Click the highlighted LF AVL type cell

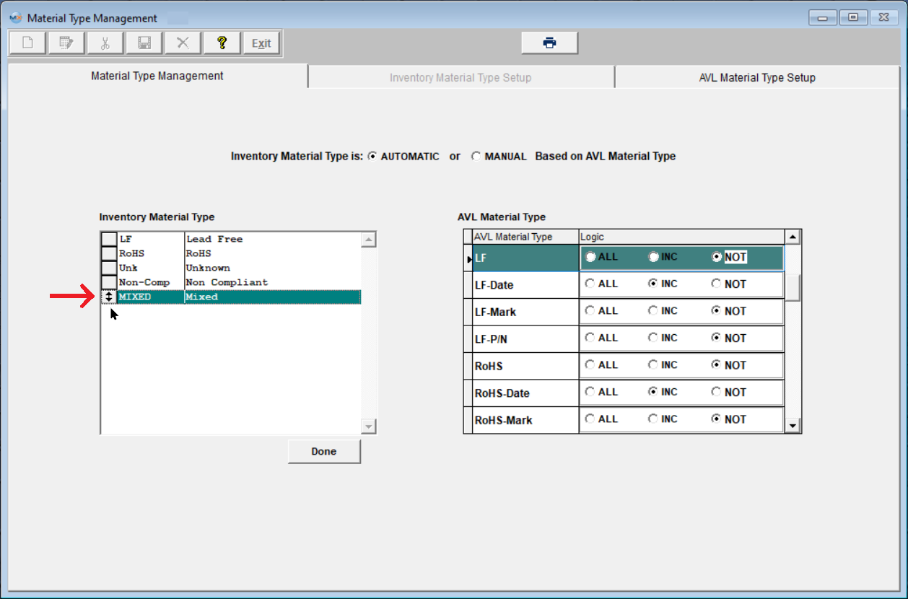525,258
